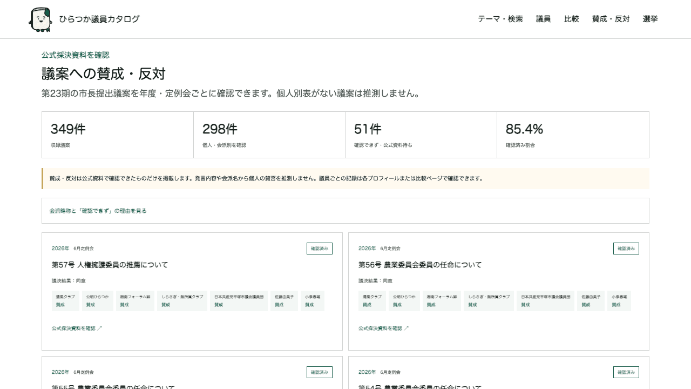The image size is (691, 389).
Task: Open the 選挙 navigation item
Action: click(x=651, y=19)
